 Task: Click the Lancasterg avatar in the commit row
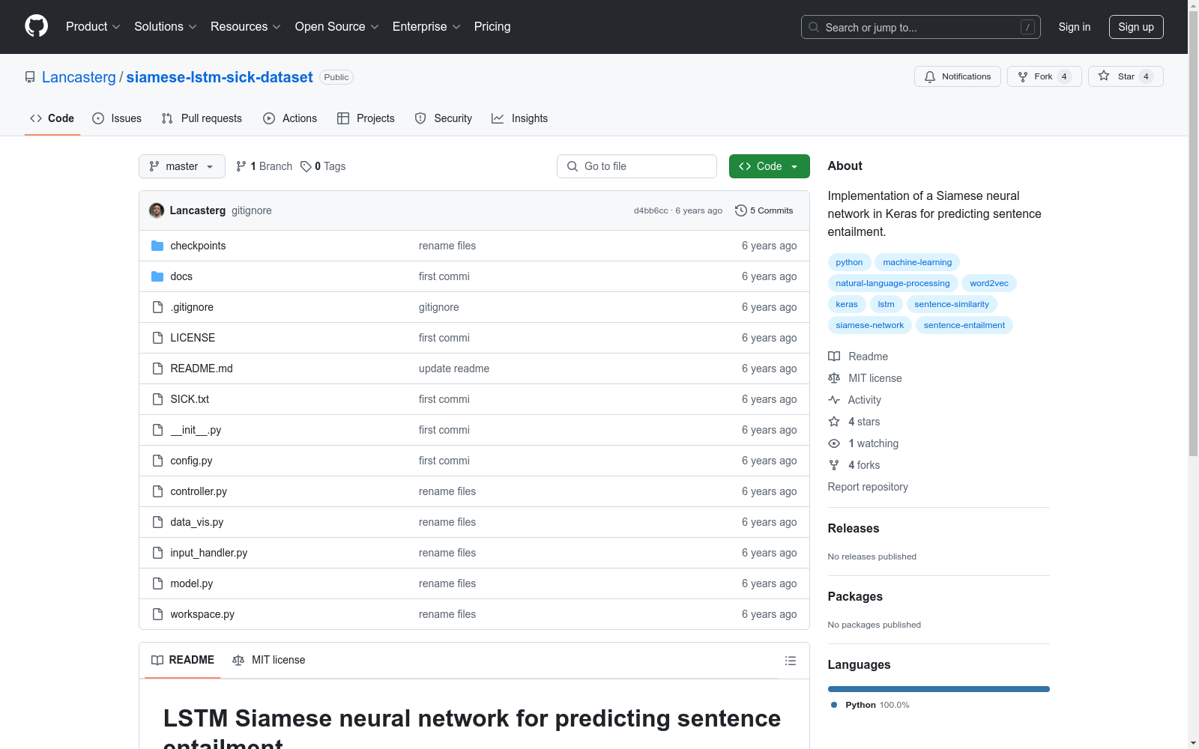157,210
